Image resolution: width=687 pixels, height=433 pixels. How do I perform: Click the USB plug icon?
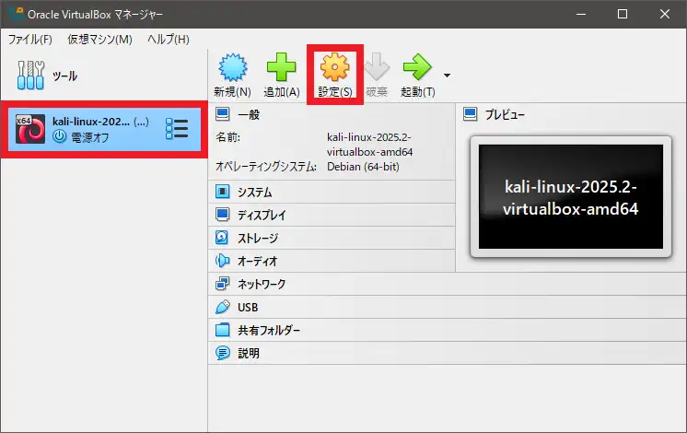[x=223, y=307]
